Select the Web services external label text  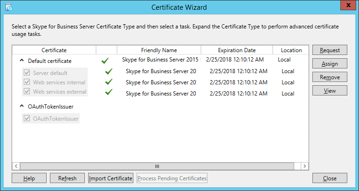(60, 91)
